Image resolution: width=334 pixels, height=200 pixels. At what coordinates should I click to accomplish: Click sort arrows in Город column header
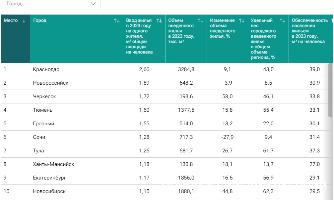pos(116,20)
